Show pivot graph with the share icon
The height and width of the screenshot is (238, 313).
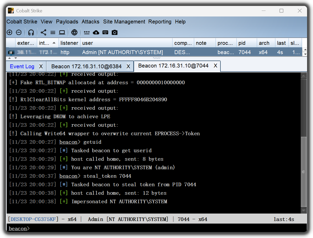coord(43,32)
